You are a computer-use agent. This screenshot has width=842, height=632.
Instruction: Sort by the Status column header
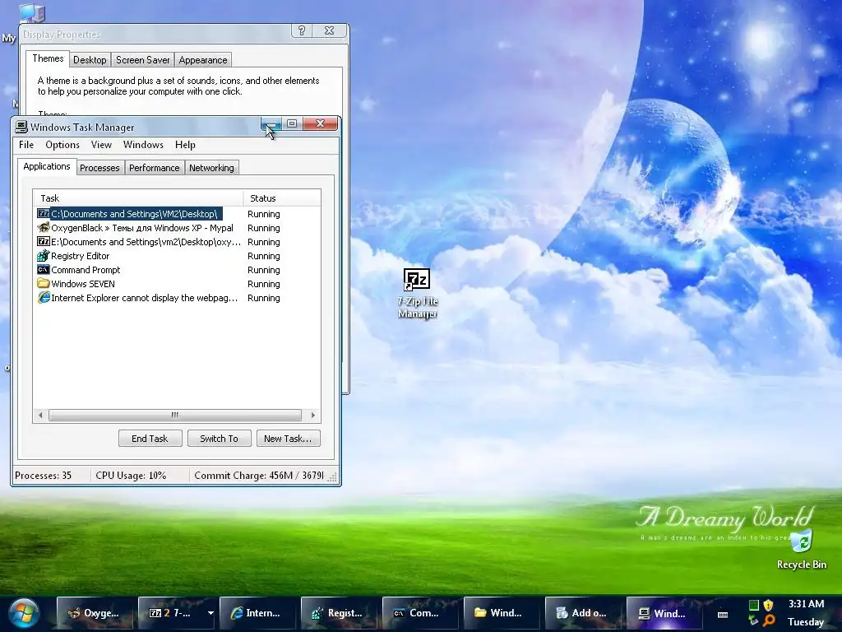click(282, 198)
